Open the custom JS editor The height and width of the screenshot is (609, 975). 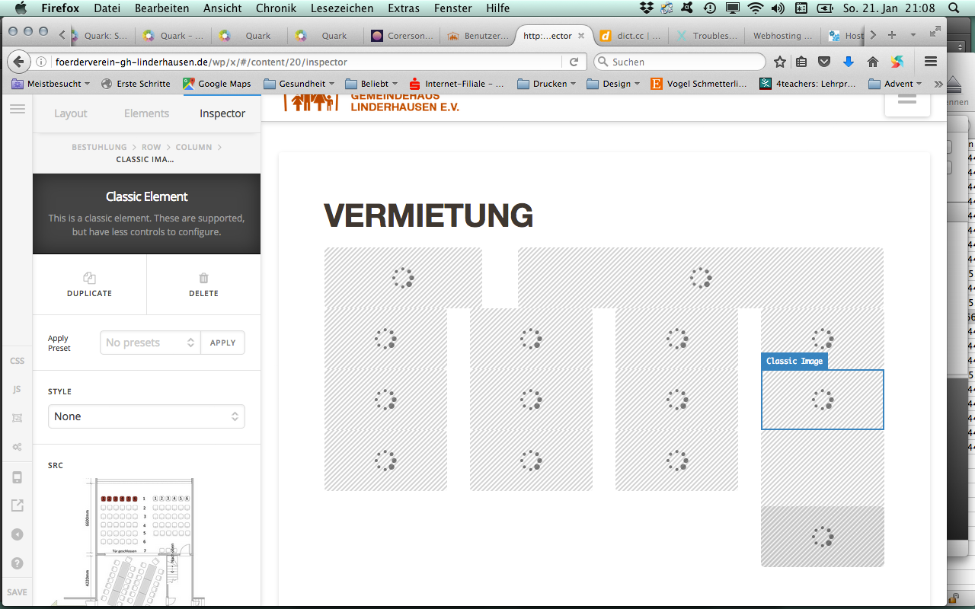click(17, 389)
